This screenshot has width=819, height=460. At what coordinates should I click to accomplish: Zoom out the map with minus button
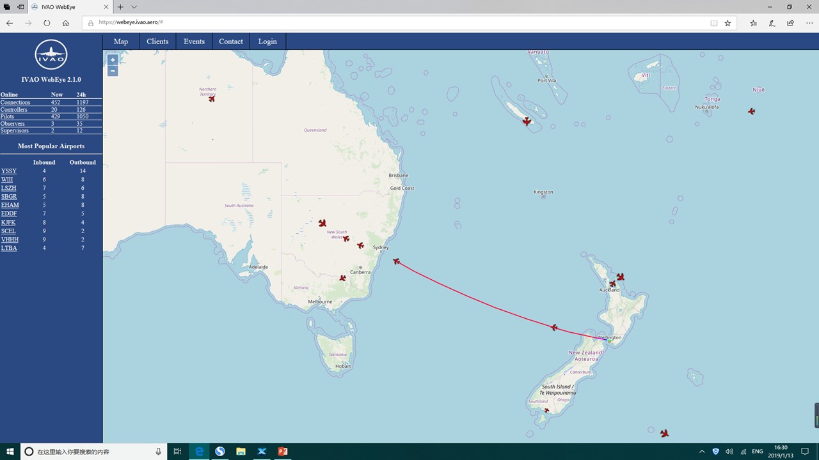pyautogui.click(x=113, y=71)
